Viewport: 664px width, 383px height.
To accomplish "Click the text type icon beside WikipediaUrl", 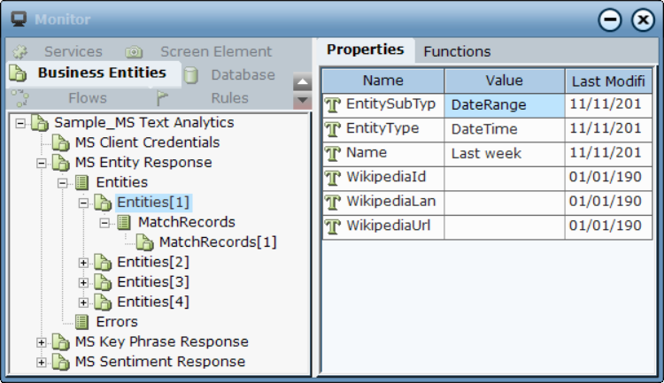I will pyautogui.click(x=333, y=226).
